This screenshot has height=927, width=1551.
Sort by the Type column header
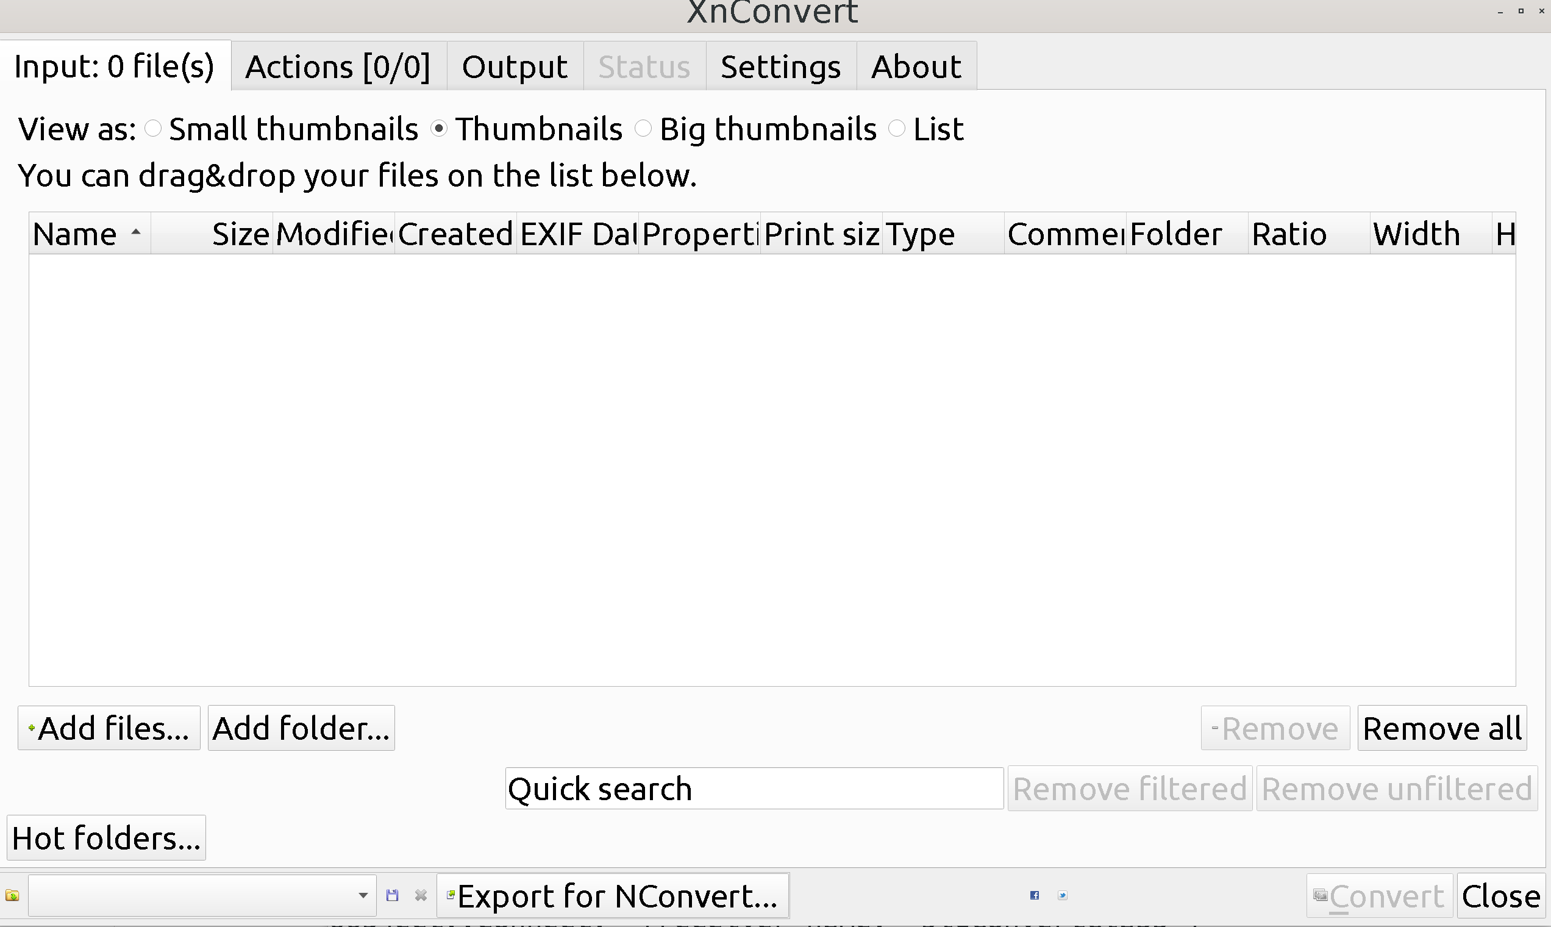coord(943,234)
